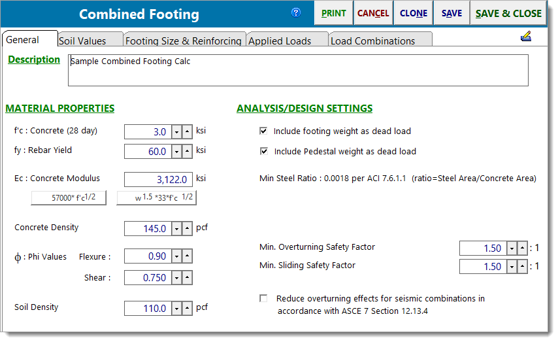
Task: Click the CLONE button
Action: click(414, 13)
